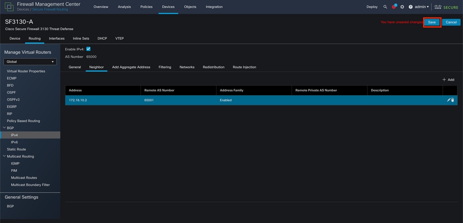Follow the Secure Firewall Routing breadcrumb link
This screenshot has width=463, height=223.
point(50,9)
